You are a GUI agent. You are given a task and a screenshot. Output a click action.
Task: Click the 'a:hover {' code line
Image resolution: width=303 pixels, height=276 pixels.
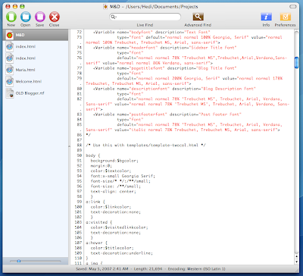tap(96, 243)
